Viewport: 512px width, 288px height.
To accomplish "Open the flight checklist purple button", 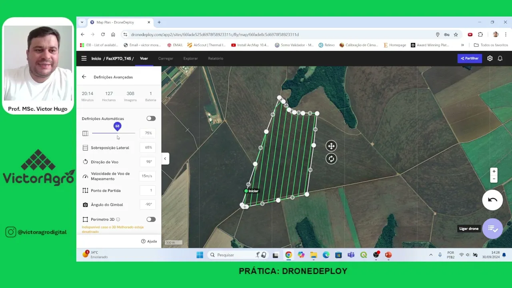I will (492, 229).
